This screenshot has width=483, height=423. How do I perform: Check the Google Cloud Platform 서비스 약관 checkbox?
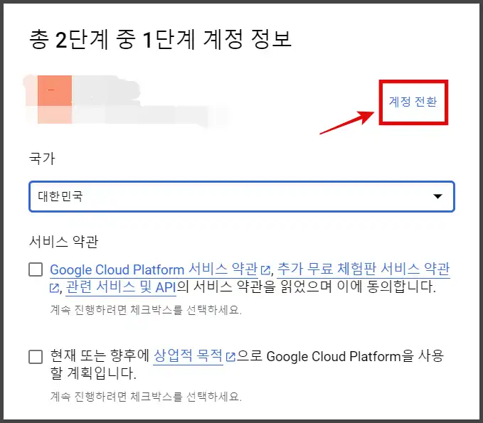point(36,269)
